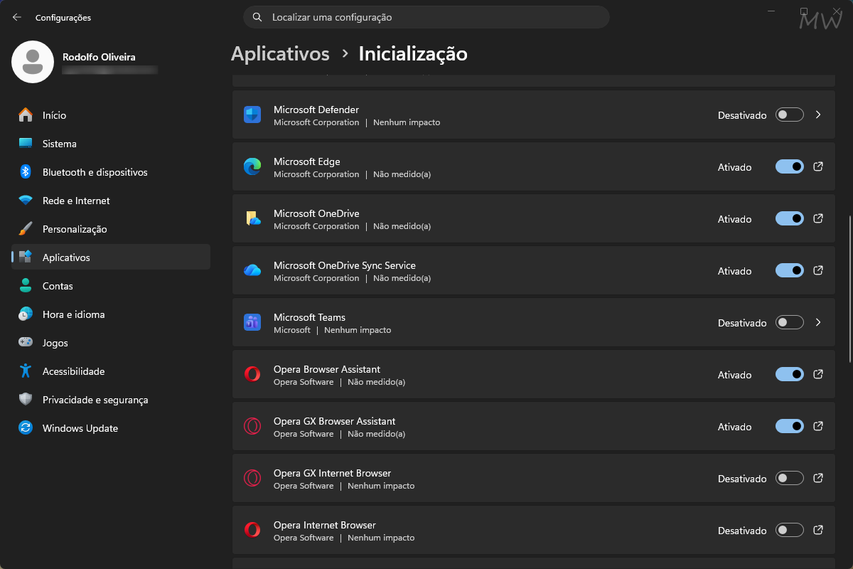Turn on Opera Internet Browser toggle
This screenshot has width=853, height=569.
[790, 530]
